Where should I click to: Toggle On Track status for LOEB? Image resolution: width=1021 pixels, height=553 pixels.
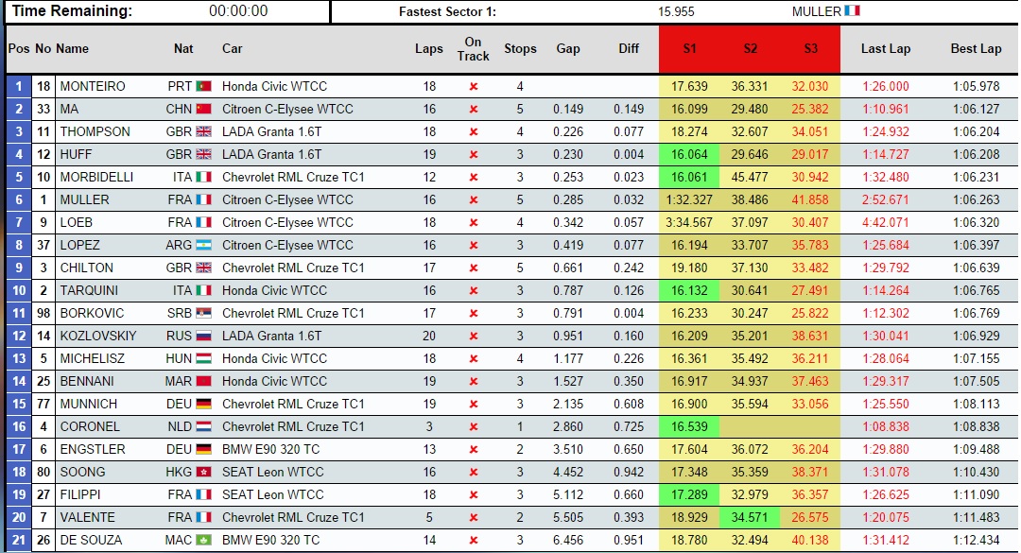[x=473, y=224]
